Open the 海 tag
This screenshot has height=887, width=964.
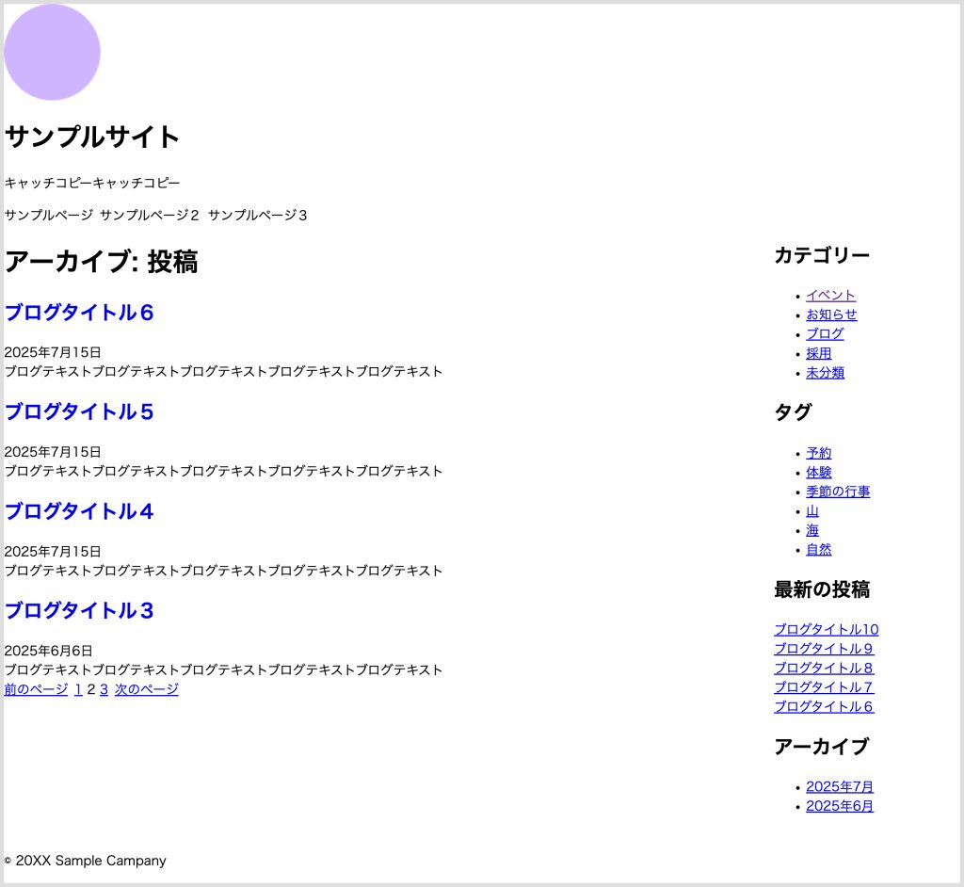point(812,530)
